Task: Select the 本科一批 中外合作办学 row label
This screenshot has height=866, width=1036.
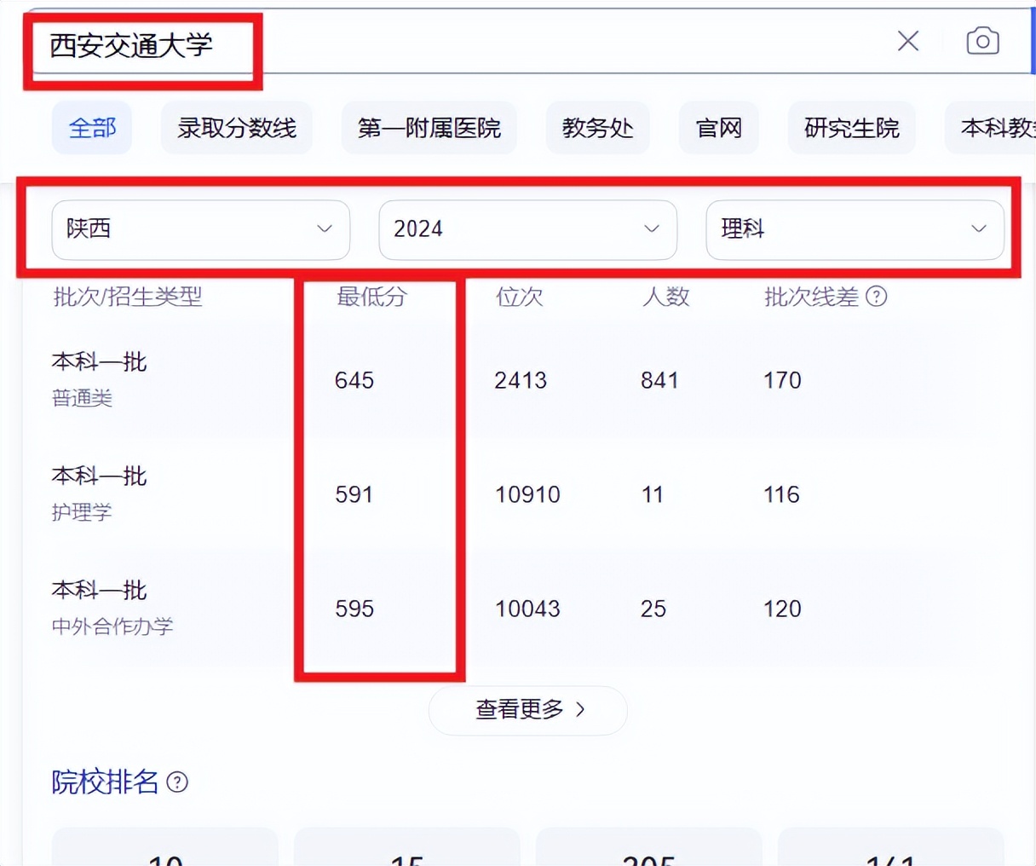Action: tap(112, 608)
